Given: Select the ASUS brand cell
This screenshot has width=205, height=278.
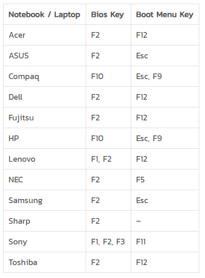Looking at the screenshot, I should pos(44,56).
